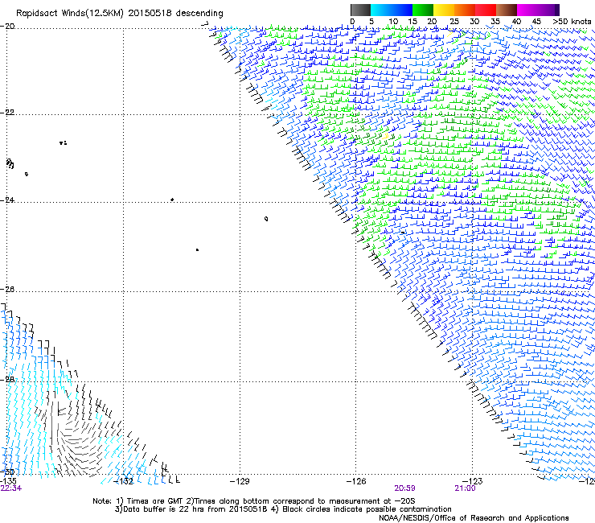The height and width of the screenshot is (523, 595).
Task: Click the blue 10-15 knots legend swatch
Action: [402, 10]
